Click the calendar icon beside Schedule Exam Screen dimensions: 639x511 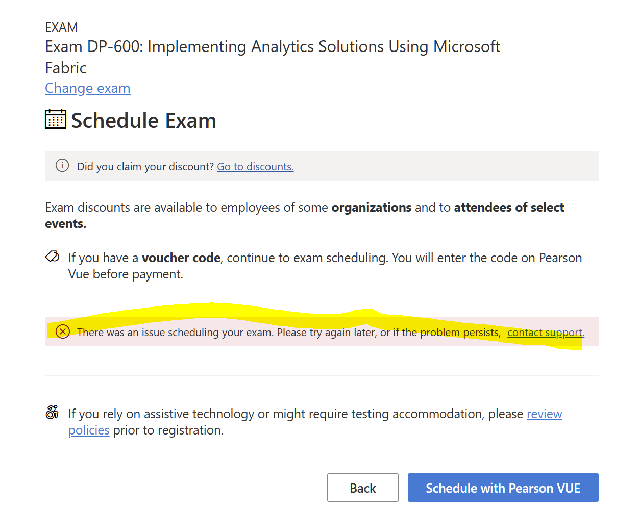[x=56, y=119]
